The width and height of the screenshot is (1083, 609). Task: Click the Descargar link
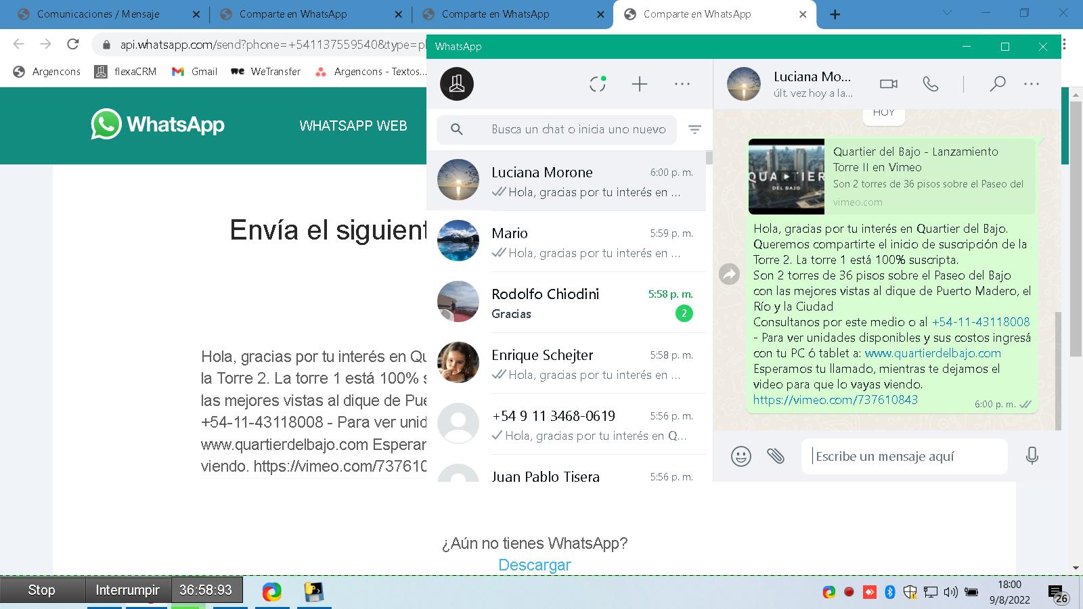pyautogui.click(x=535, y=565)
